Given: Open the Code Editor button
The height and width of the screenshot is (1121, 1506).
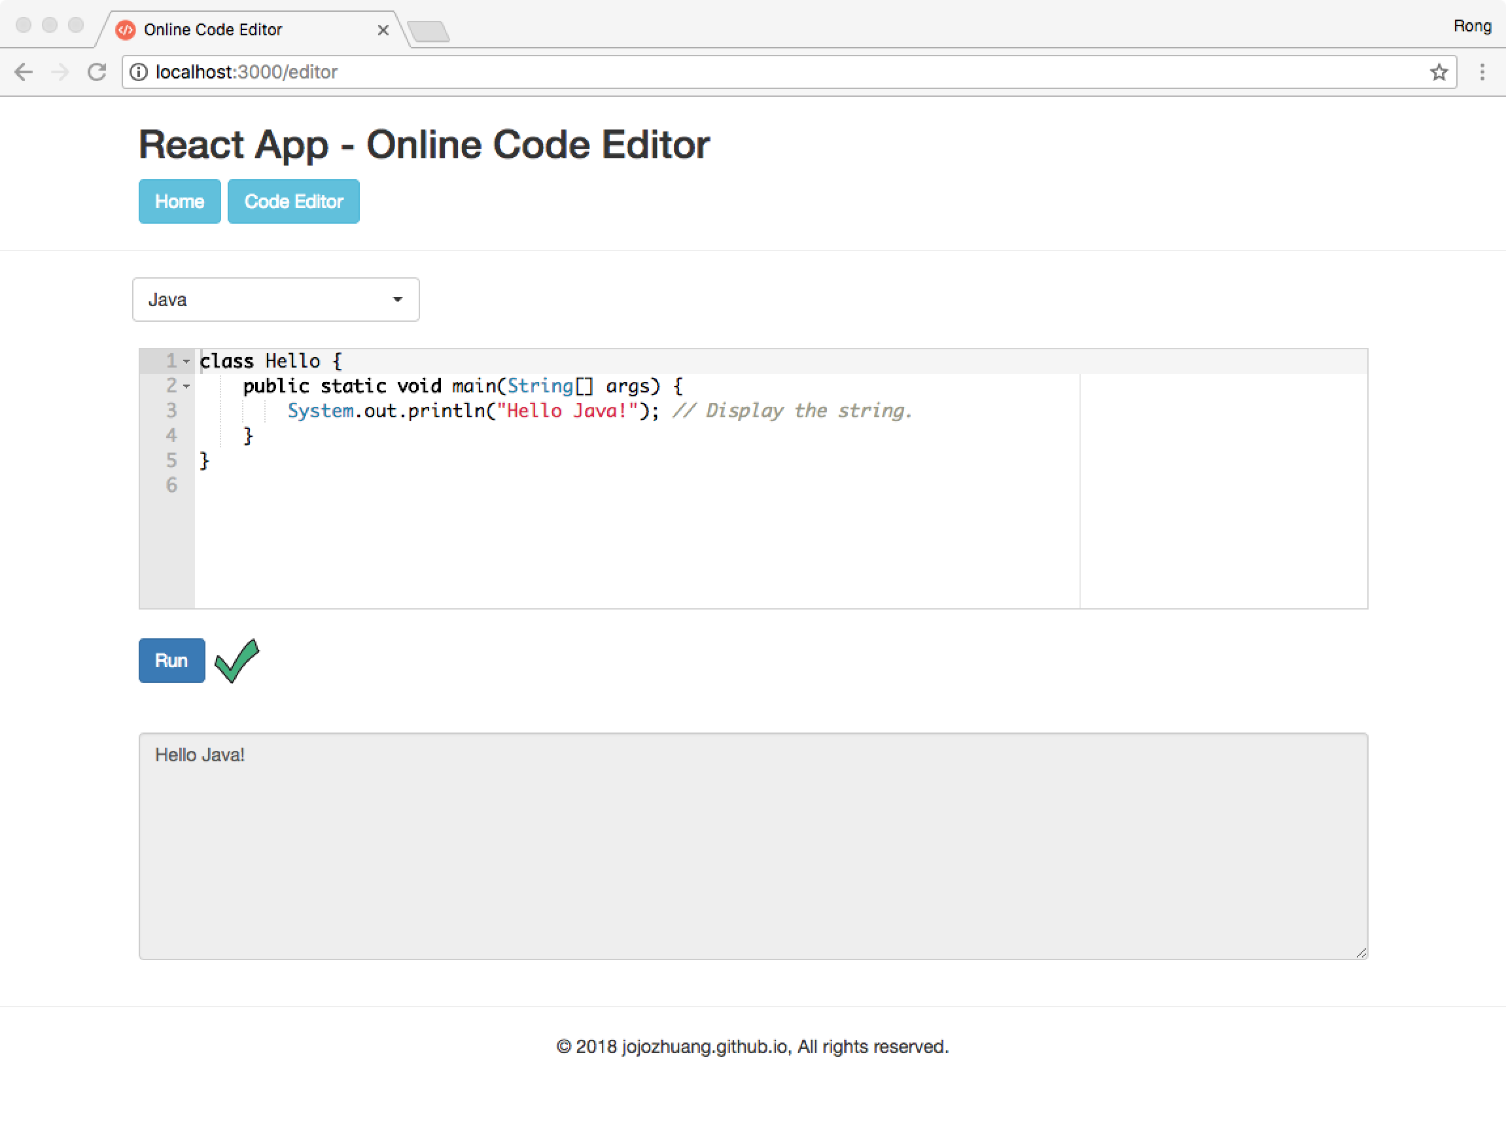Looking at the screenshot, I should 294,201.
